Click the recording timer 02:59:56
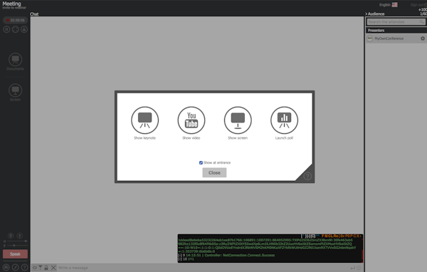This screenshot has width=427, height=272. 16,20
